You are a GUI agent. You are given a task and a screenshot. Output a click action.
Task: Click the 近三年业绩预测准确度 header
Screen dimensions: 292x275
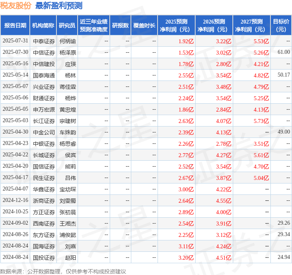coord(94,26)
